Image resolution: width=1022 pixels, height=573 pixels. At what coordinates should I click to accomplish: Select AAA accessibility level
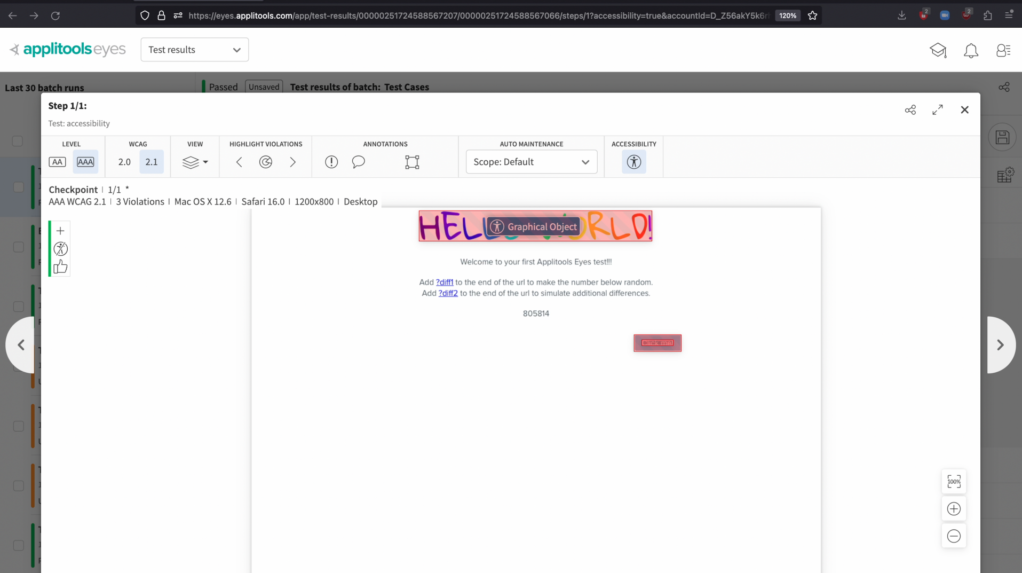[x=85, y=162]
